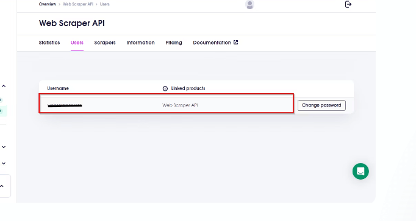The image size is (416, 221).
Task: Open the Scrapers tab
Action: click(105, 43)
